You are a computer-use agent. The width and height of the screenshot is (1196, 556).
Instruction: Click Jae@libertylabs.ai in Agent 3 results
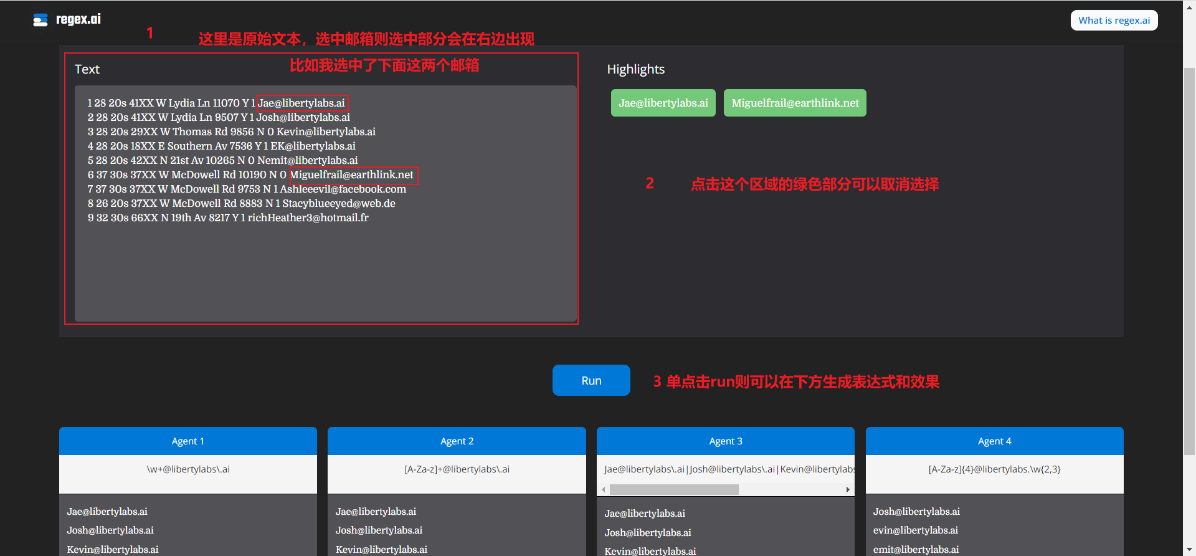pyautogui.click(x=645, y=513)
